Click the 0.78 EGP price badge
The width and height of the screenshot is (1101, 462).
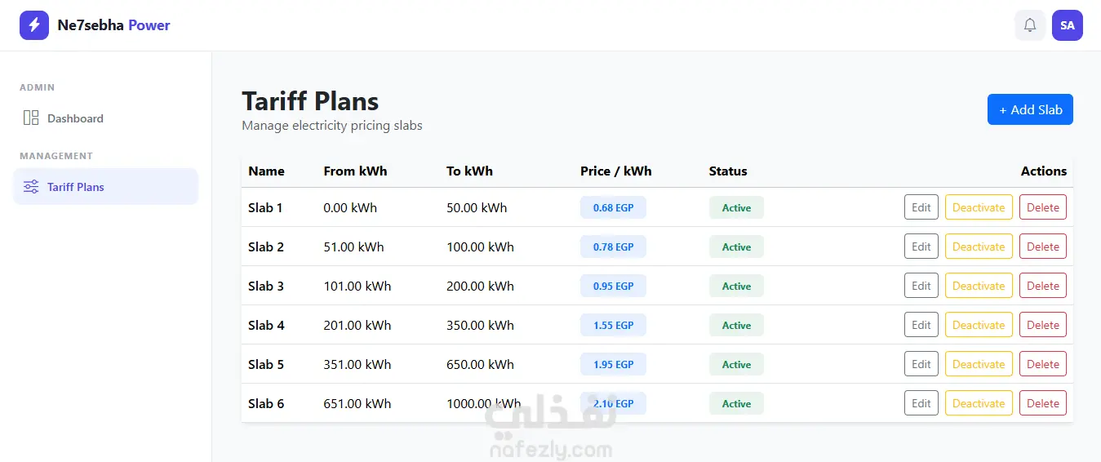[613, 247]
